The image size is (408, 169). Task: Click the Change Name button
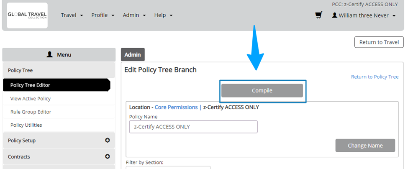coord(365,145)
